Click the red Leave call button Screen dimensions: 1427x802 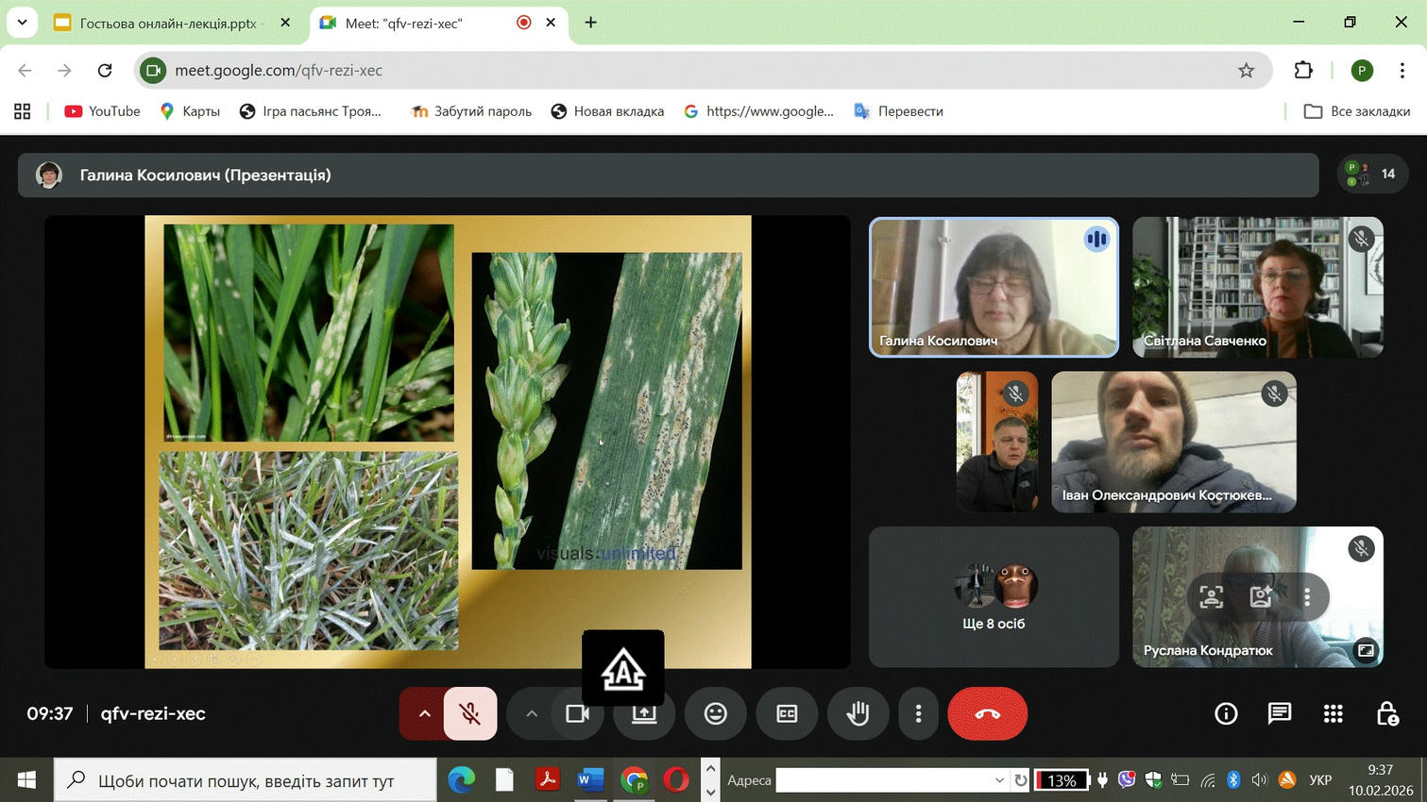pyautogui.click(x=987, y=714)
